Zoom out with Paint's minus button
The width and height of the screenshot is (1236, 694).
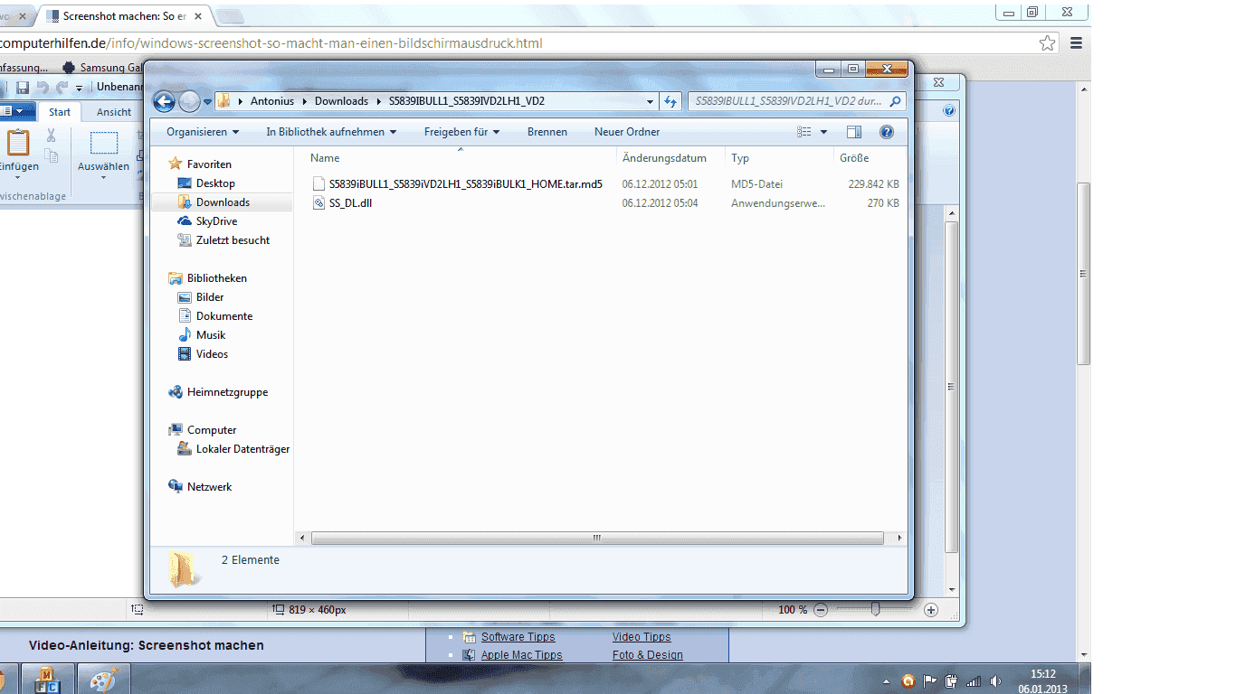[x=821, y=610]
